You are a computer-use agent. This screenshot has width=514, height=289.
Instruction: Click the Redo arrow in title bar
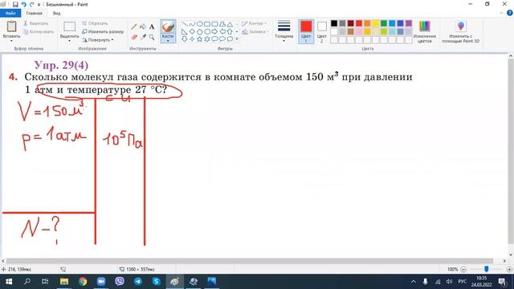[32, 5]
